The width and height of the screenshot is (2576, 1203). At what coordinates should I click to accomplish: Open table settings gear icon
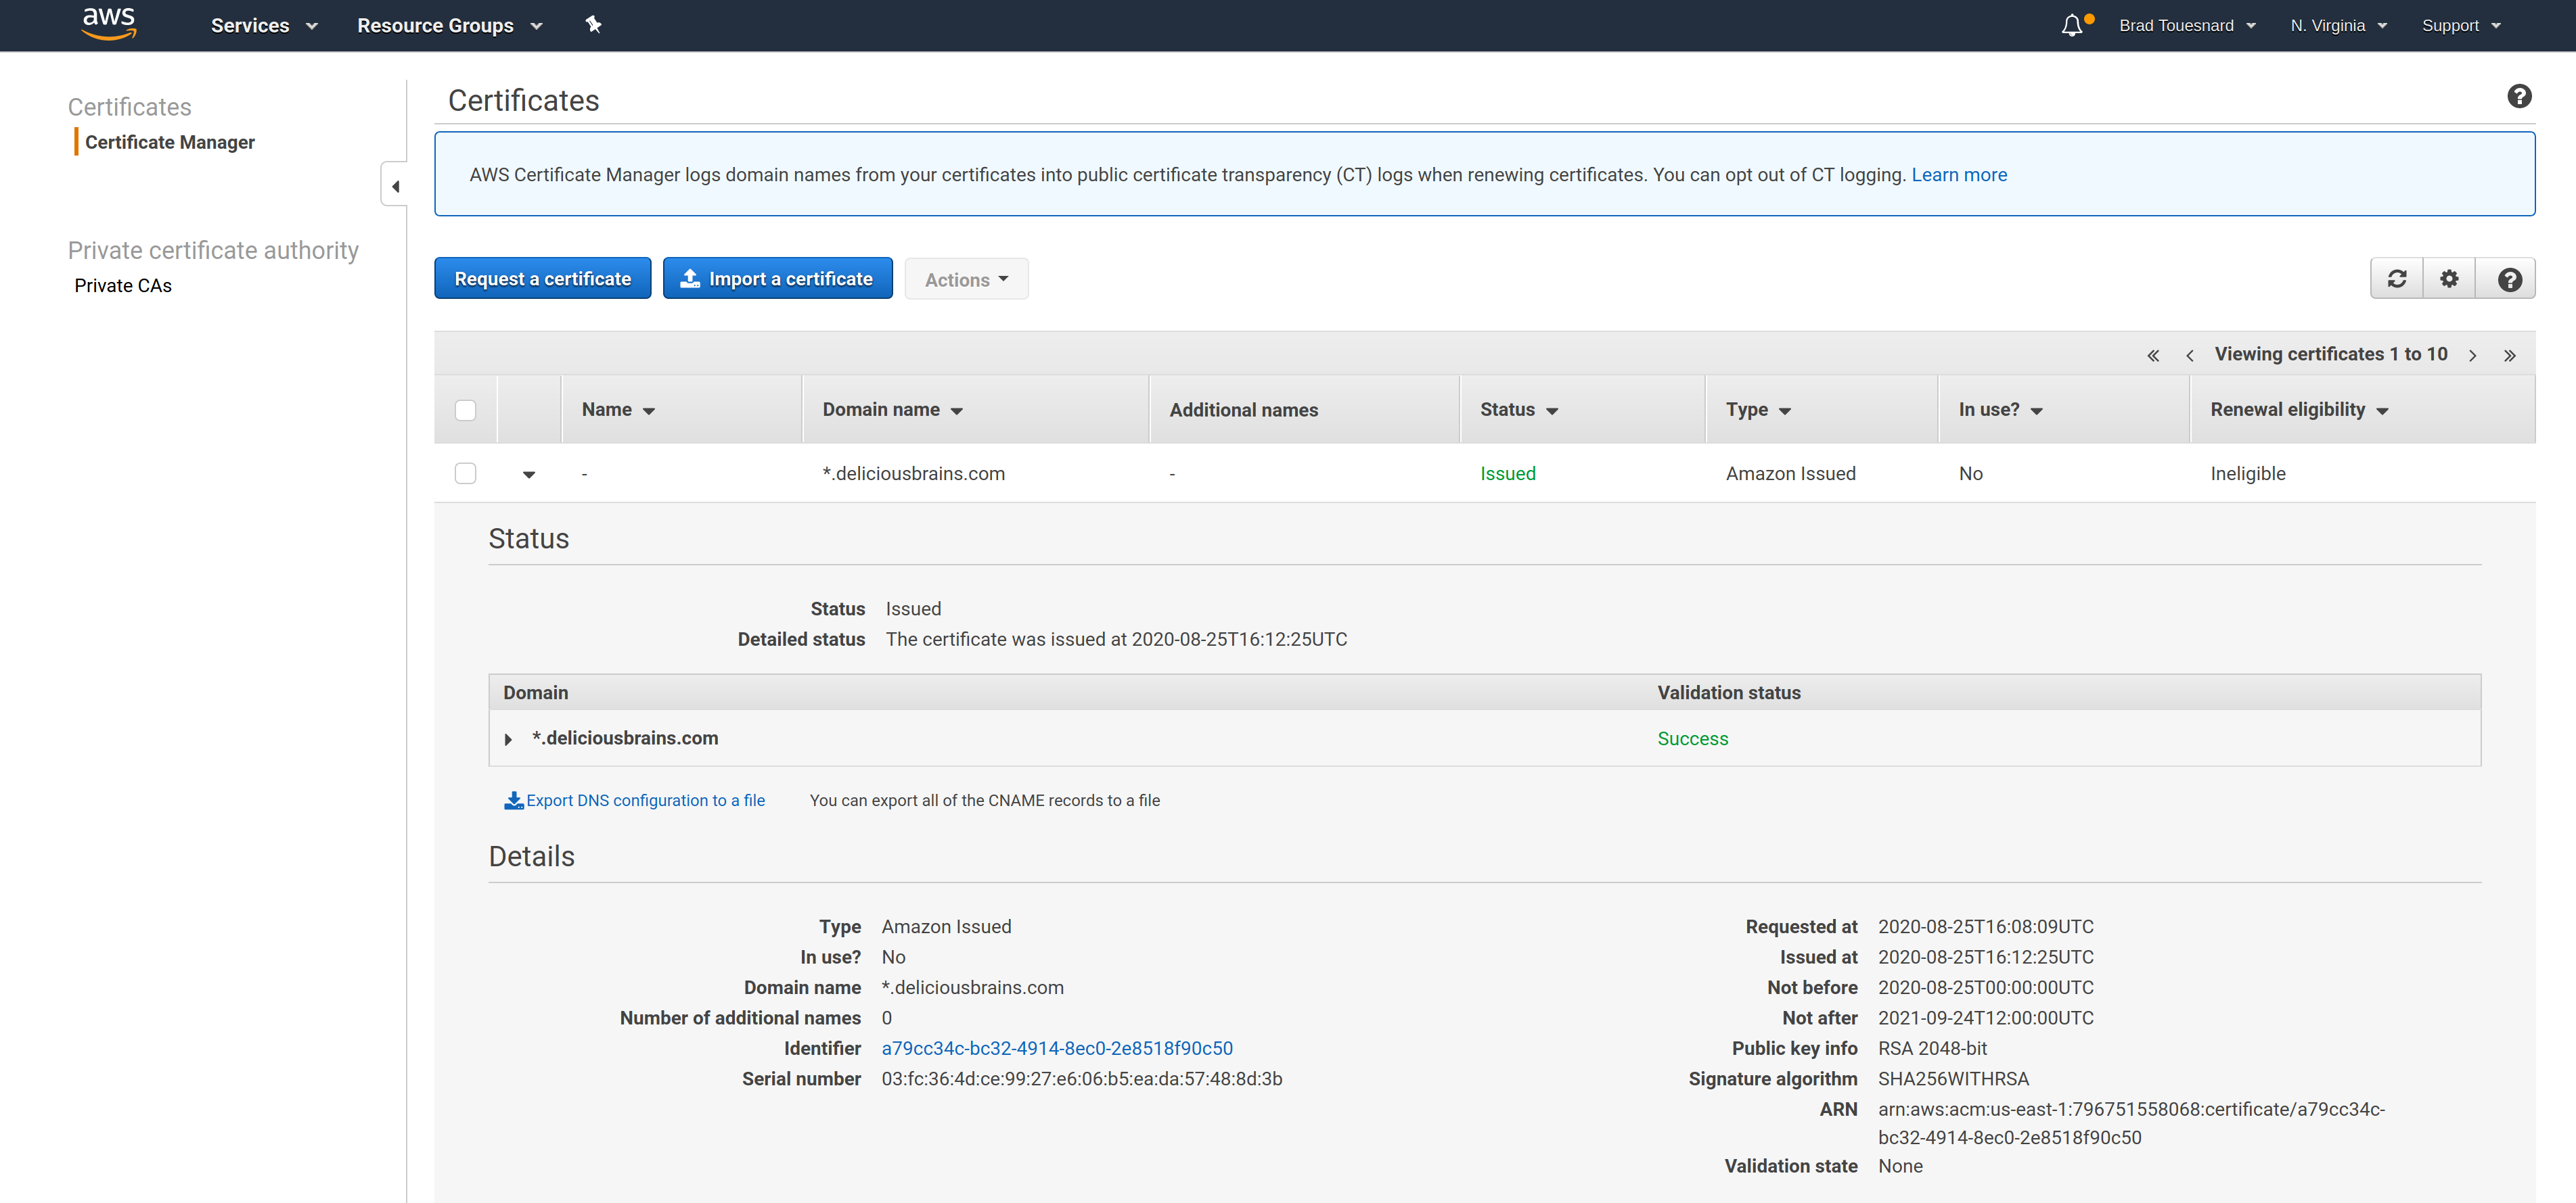(x=2449, y=279)
